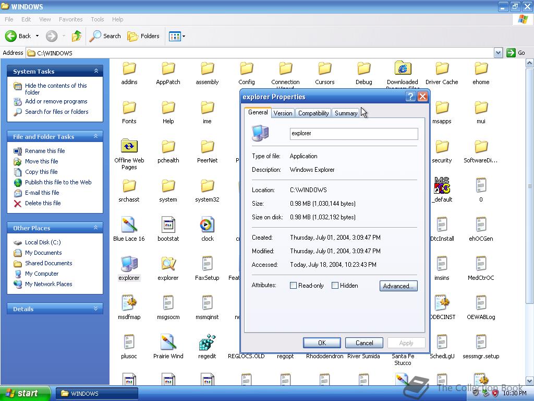Click the Advanced... attributes button
This screenshot has height=401, width=534.
(398, 286)
